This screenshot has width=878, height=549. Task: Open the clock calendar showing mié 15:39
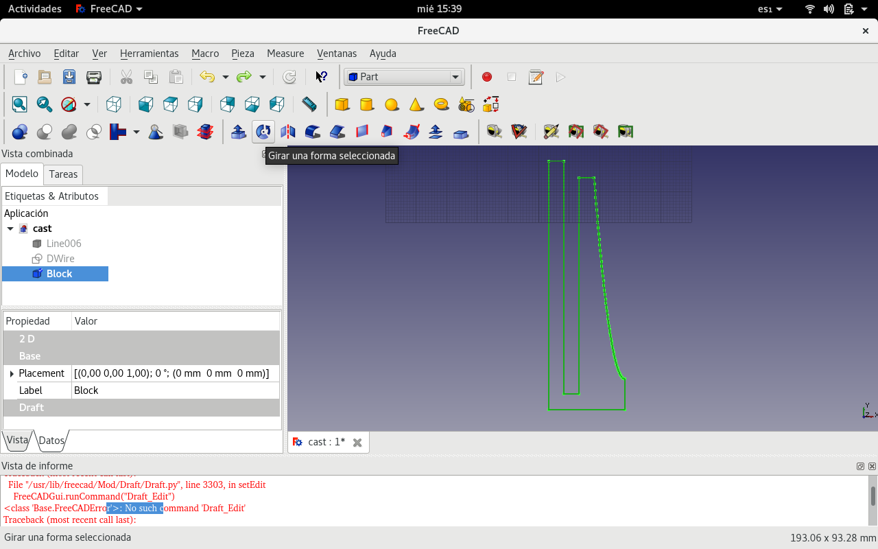point(439,9)
